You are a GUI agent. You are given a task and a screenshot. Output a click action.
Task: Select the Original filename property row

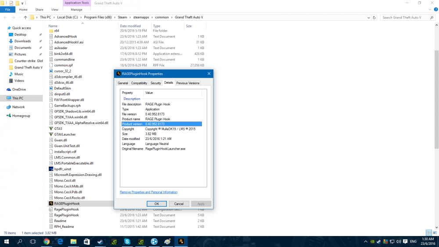(162, 149)
